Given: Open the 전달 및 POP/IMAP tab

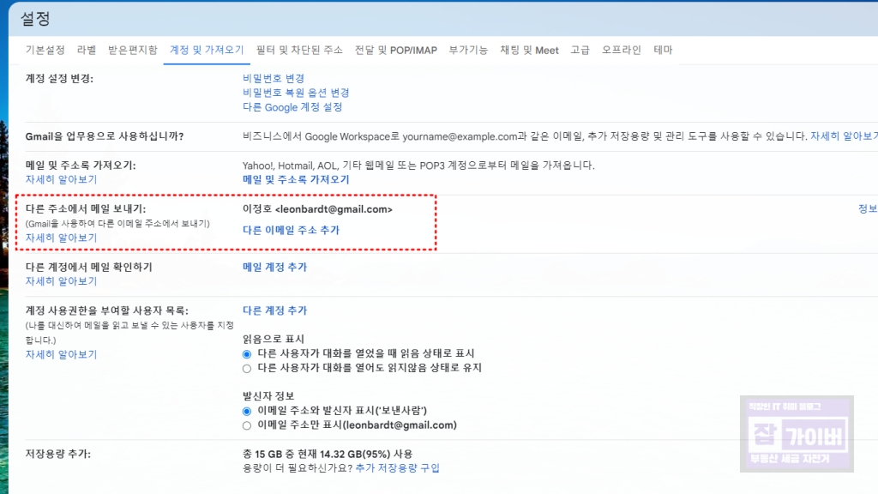Looking at the screenshot, I should 395,51.
